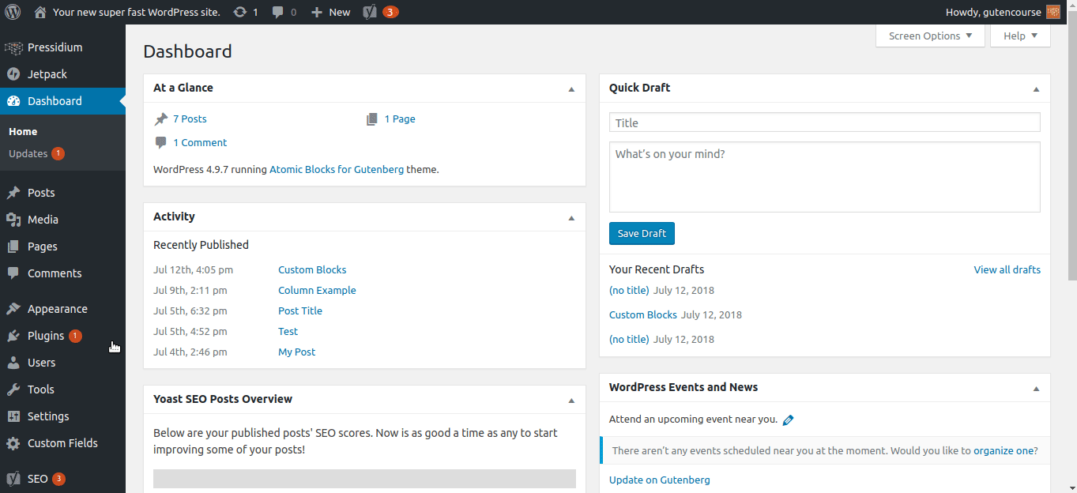Click the site name in admin bar
Image resolution: width=1077 pixels, height=493 pixels.
[x=137, y=12]
